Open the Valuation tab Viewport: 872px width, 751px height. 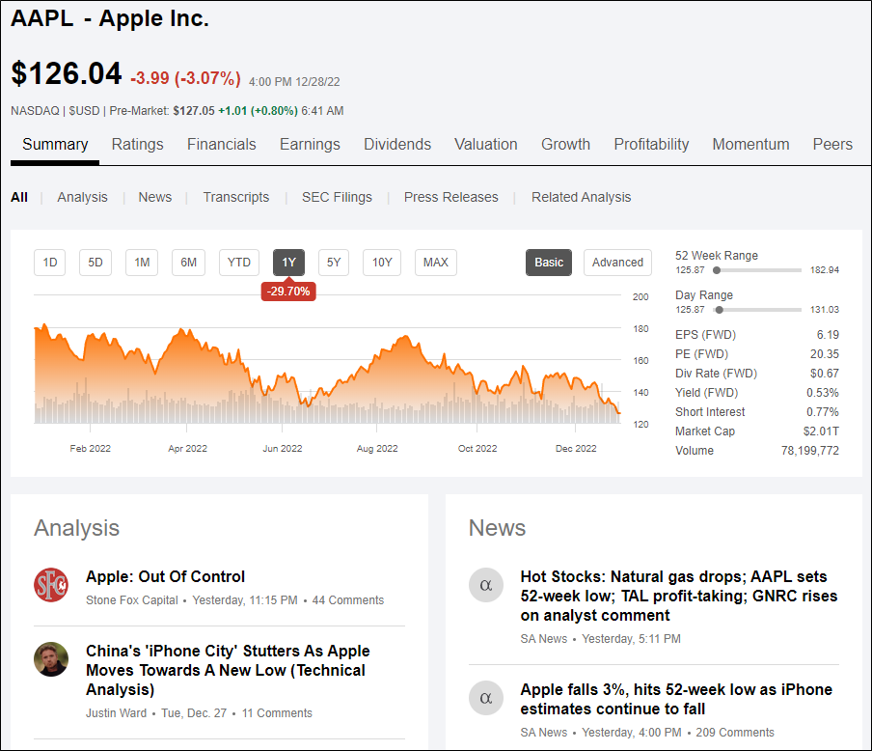click(x=486, y=144)
